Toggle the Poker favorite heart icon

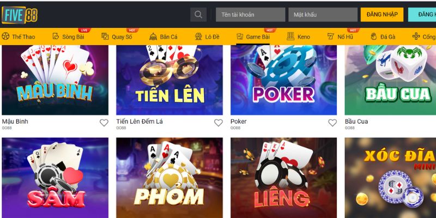(332, 123)
